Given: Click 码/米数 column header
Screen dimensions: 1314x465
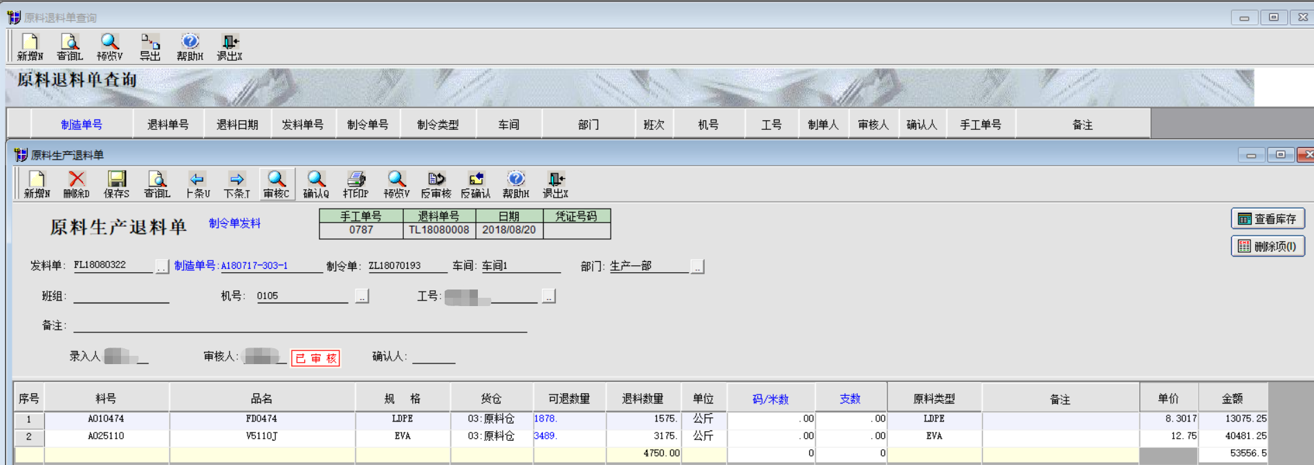Looking at the screenshot, I should pyautogui.click(x=770, y=399).
